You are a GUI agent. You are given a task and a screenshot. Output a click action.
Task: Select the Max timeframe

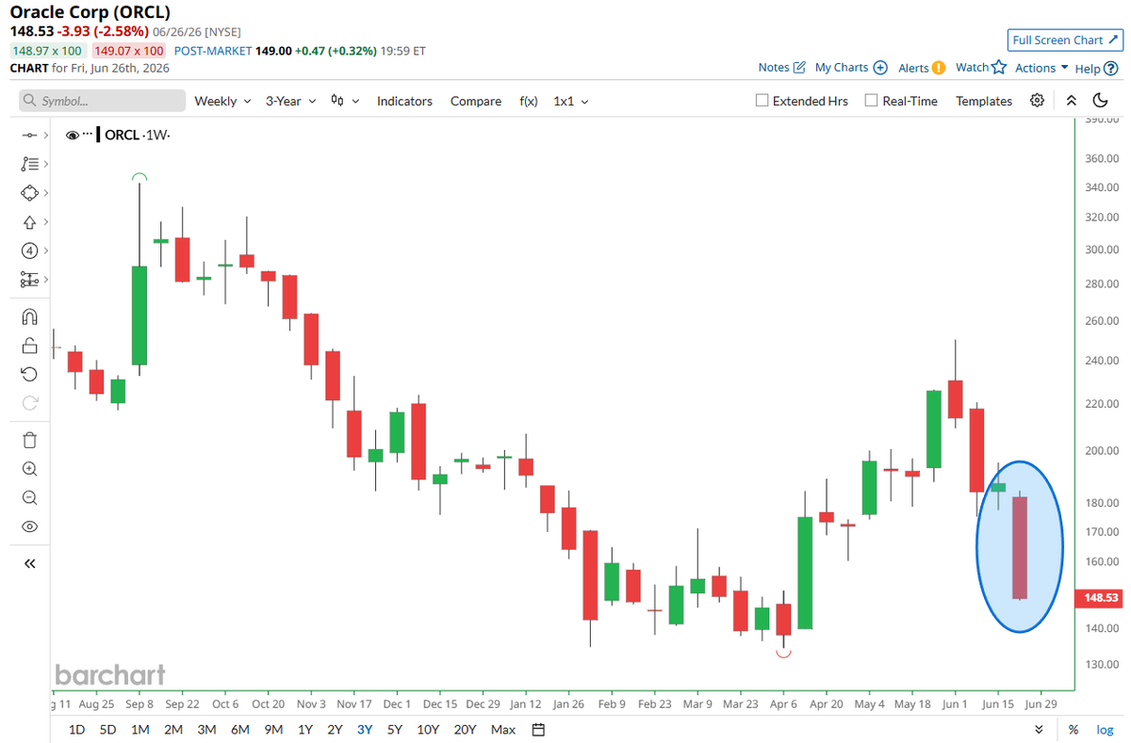tap(503, 729)
